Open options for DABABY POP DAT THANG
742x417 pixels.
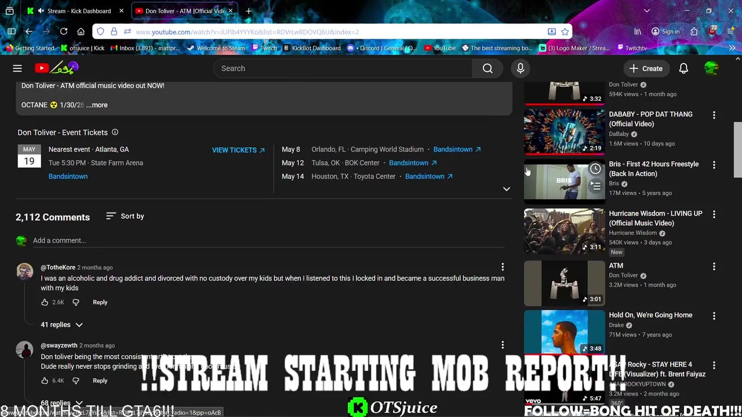[x=714, y=115]
